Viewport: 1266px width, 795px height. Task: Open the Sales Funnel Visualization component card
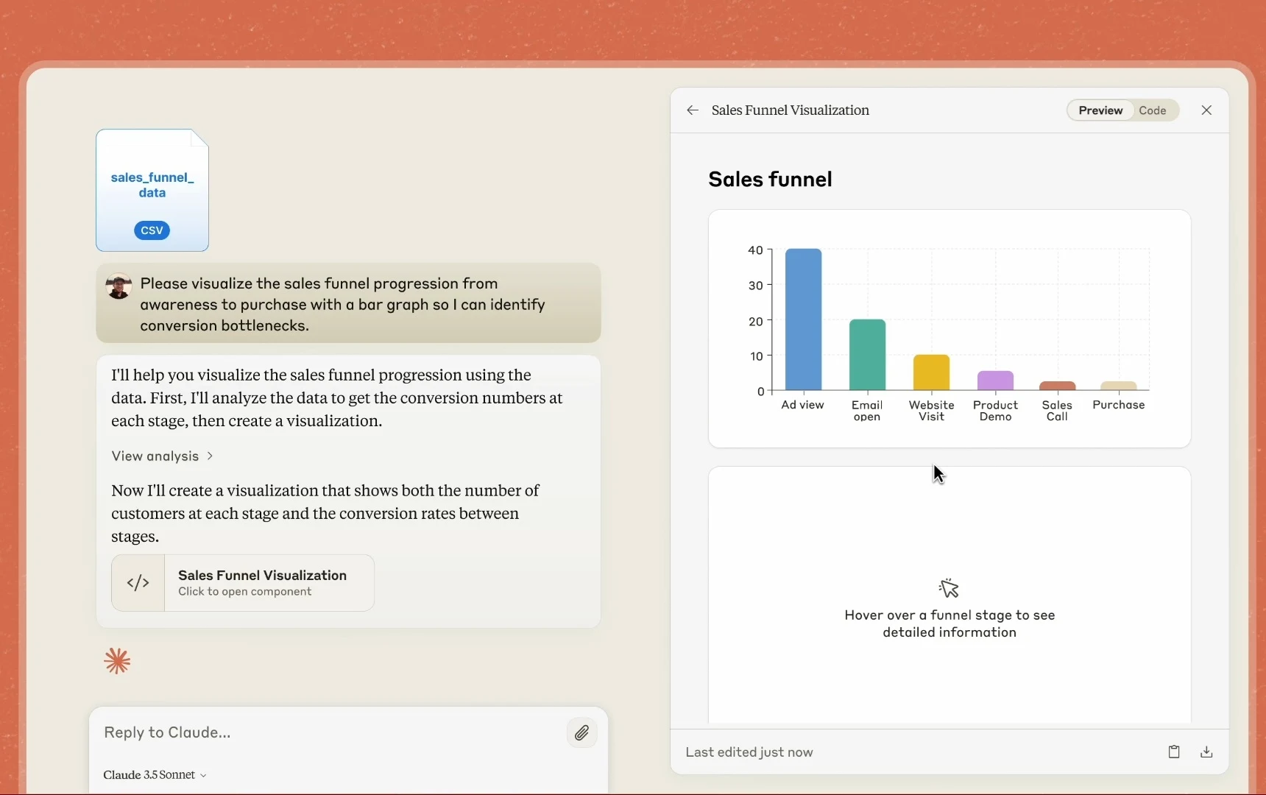[262, 582]
